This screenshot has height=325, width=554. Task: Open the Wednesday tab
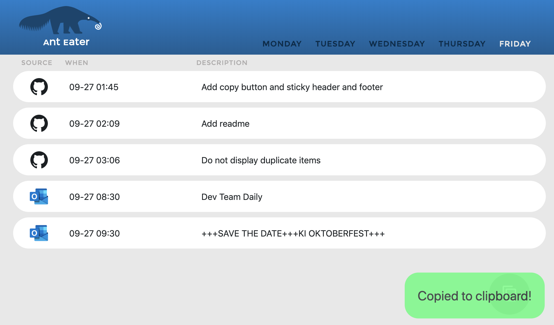click(397, 44)
